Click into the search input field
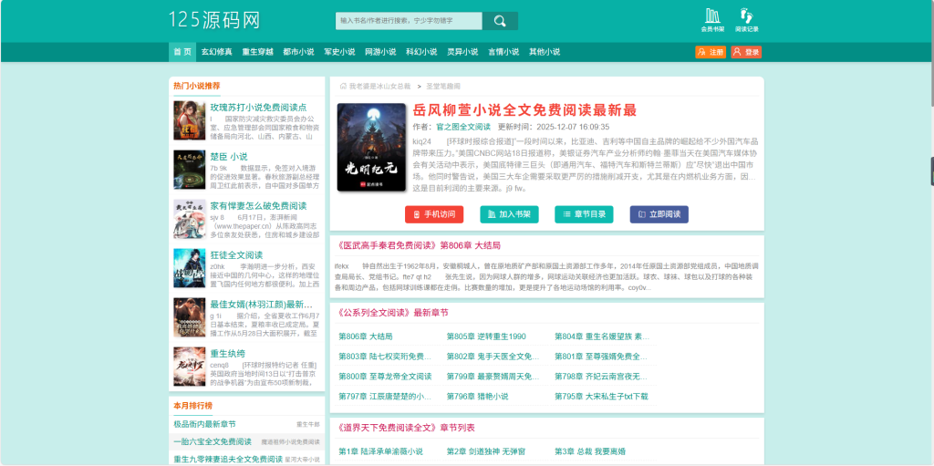 [409, 20]
